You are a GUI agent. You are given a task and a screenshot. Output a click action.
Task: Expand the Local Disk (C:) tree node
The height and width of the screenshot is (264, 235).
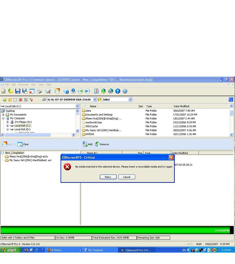point(8,126)
